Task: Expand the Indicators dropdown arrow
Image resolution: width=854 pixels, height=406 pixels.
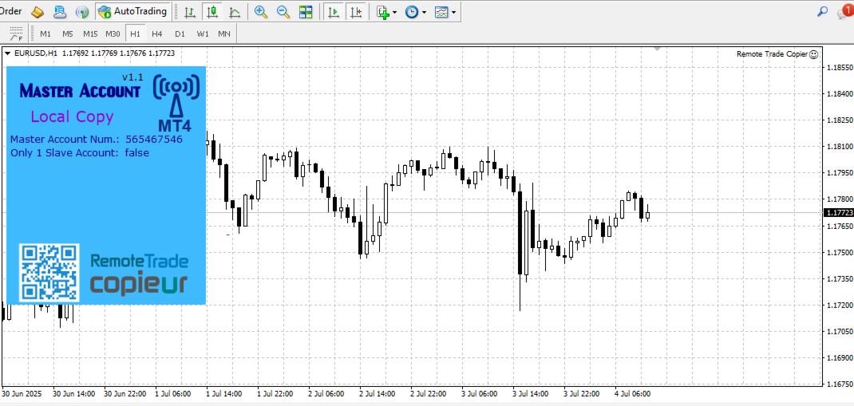Action: tap(395, 11)
